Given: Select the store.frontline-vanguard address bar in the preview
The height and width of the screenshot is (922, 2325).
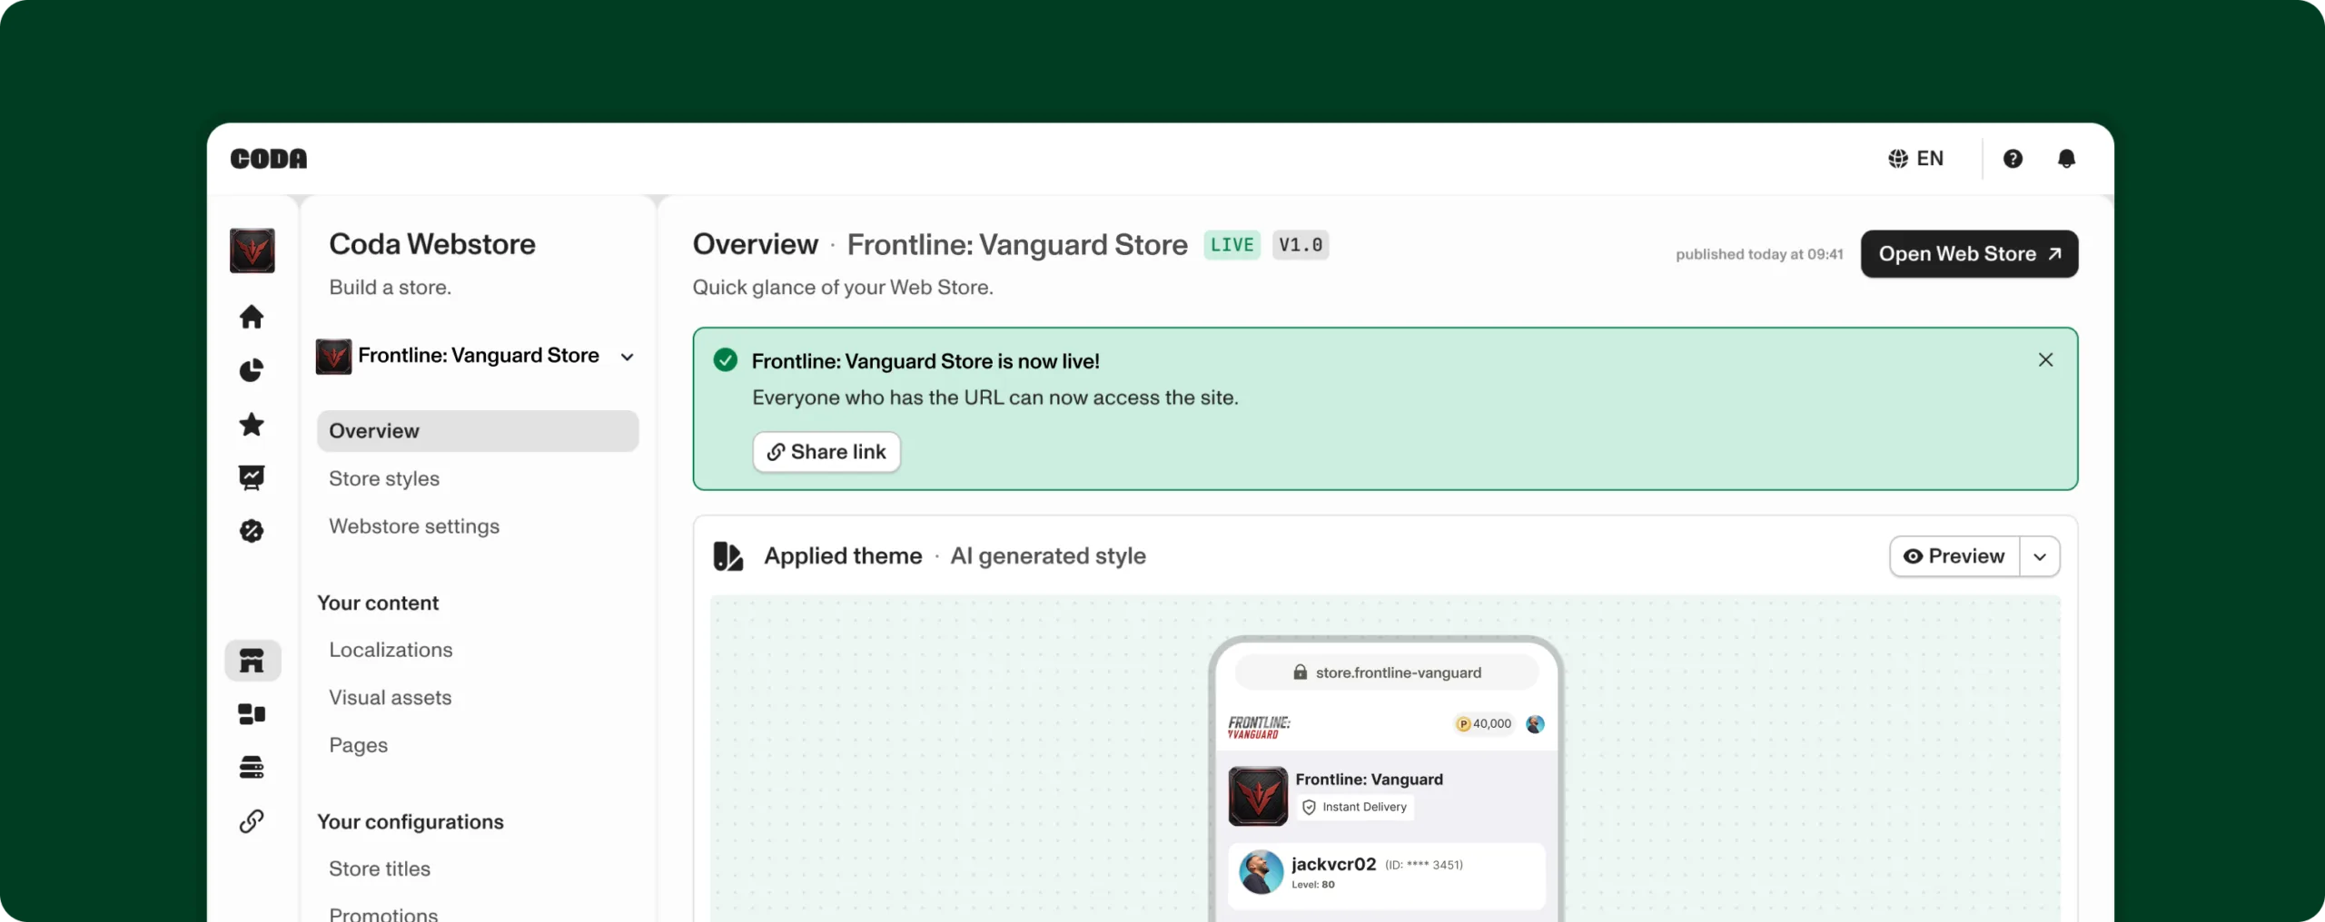Looking at the screenshot, I should 1387,672.
